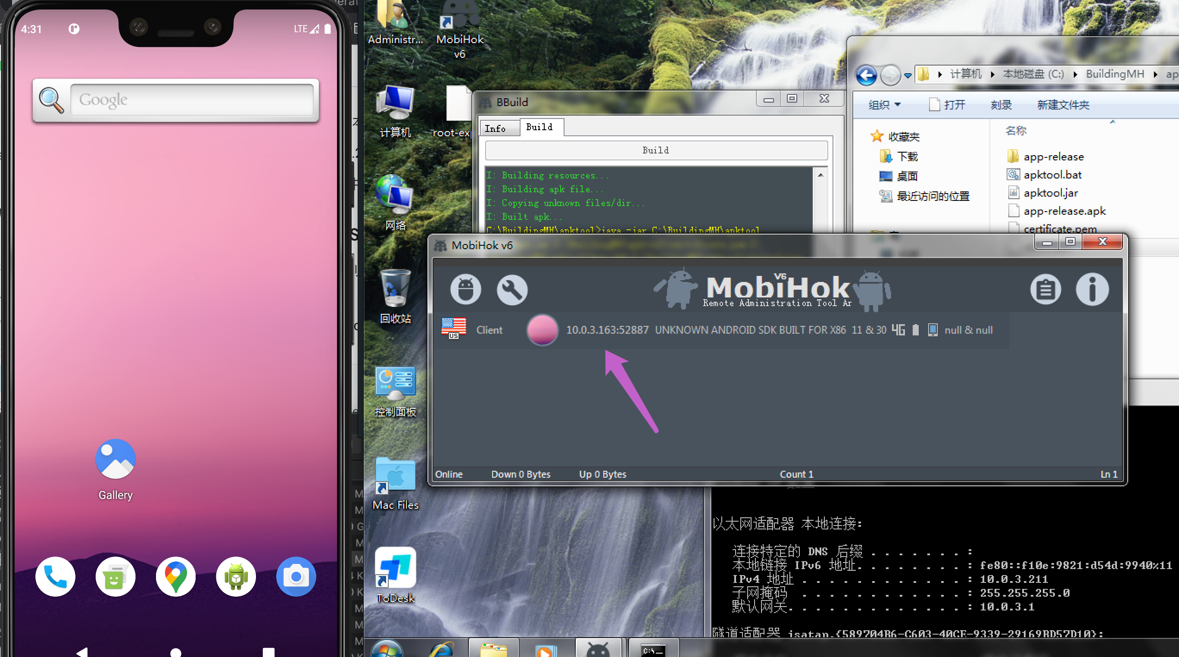Viewport: 1179px width, 657px height.
Task: Open Explorer recent locations dropdown arrow
Action: [908, 75]
